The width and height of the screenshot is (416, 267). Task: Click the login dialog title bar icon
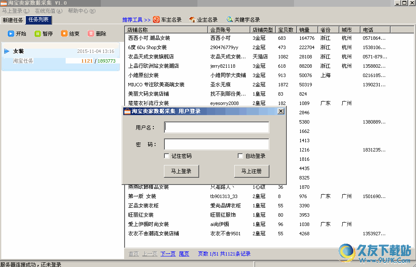point(128,111)
